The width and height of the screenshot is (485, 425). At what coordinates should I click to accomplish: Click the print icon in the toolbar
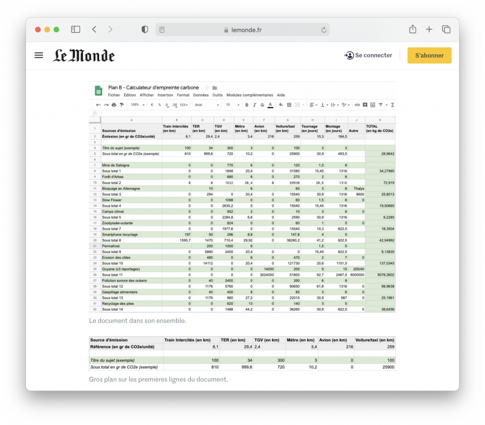tap(114, 105)
